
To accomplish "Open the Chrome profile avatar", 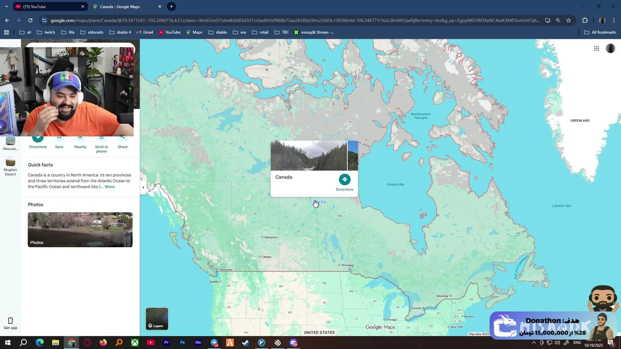I will click(602, 20).
